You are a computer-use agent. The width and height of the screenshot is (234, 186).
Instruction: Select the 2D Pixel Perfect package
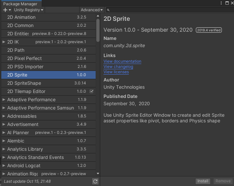(49, 58)
